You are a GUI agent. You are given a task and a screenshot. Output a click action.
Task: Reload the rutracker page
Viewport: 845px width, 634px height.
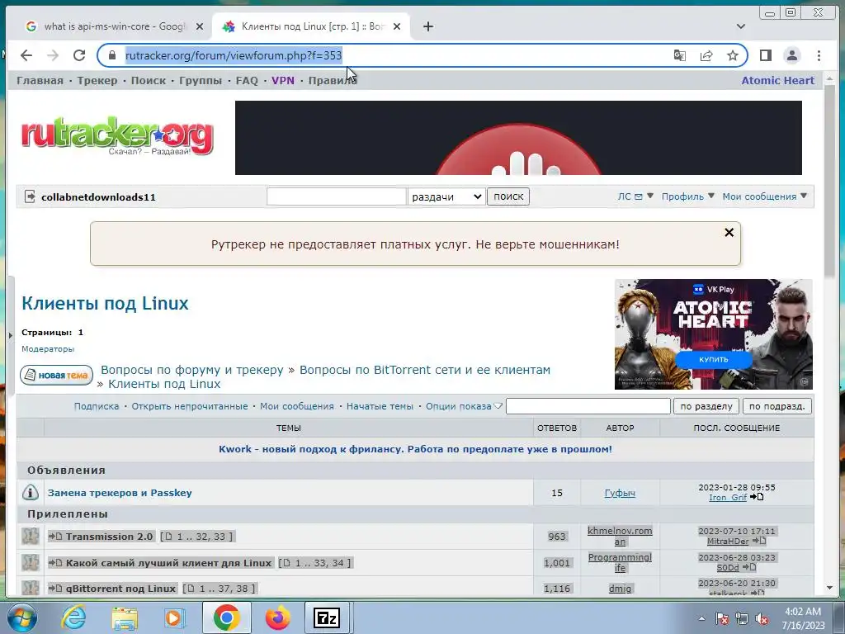coord(79,55)
